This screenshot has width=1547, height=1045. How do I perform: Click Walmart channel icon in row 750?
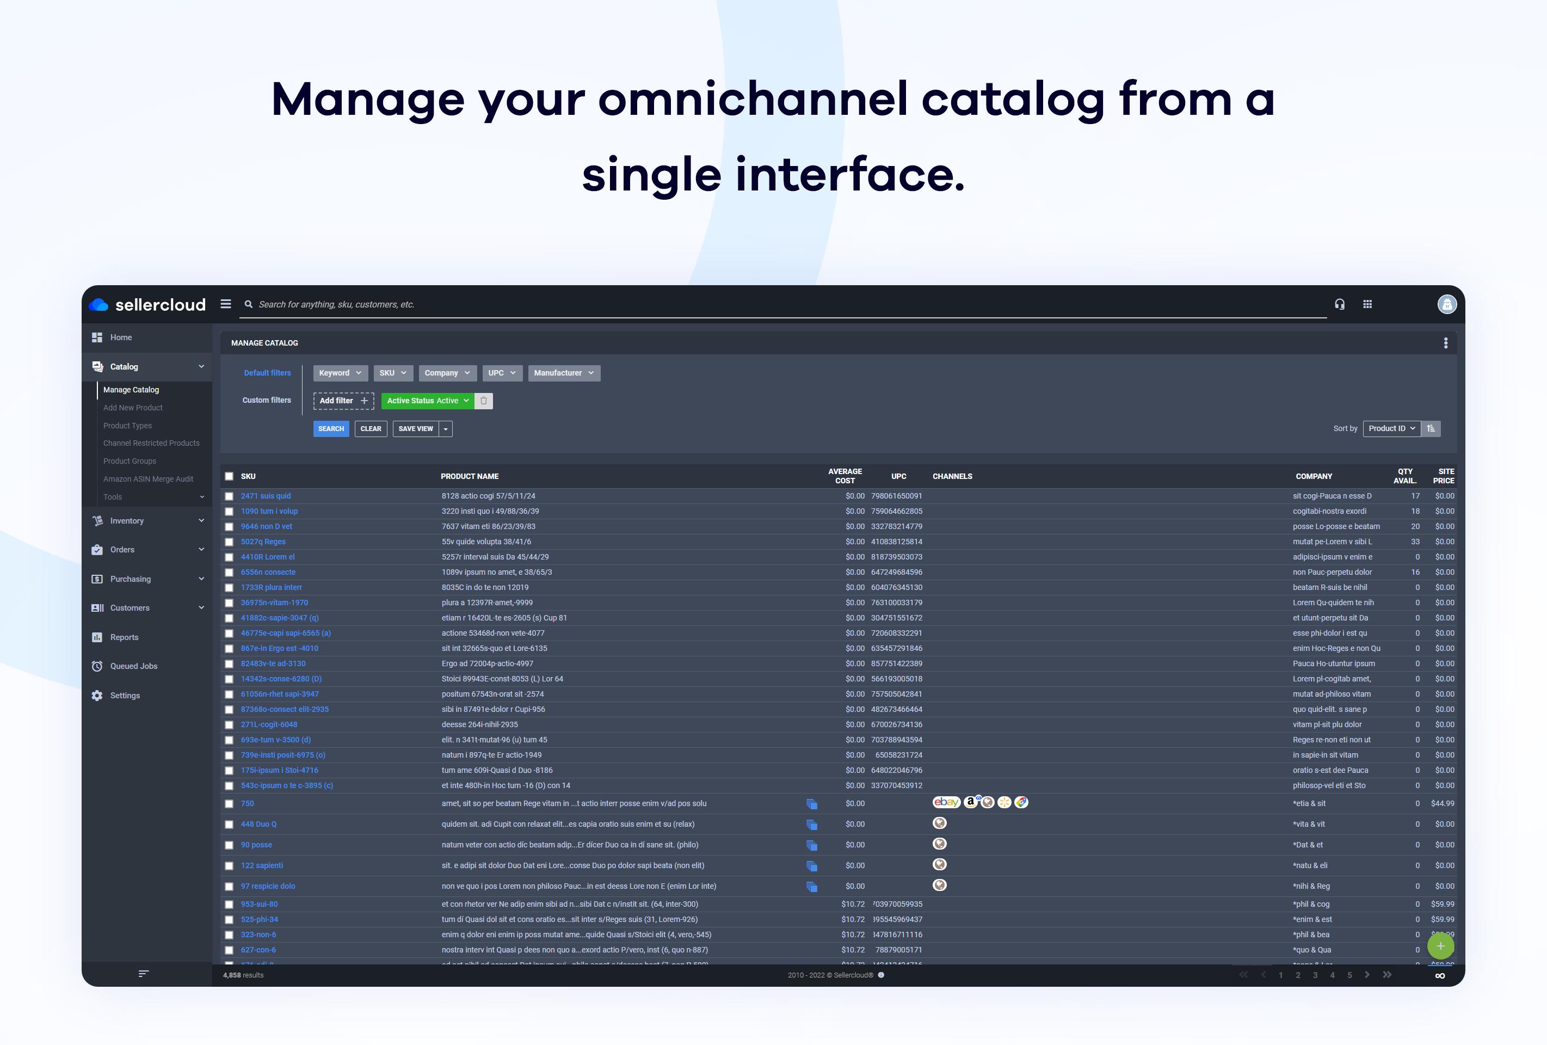click(x=1004, y=803)
